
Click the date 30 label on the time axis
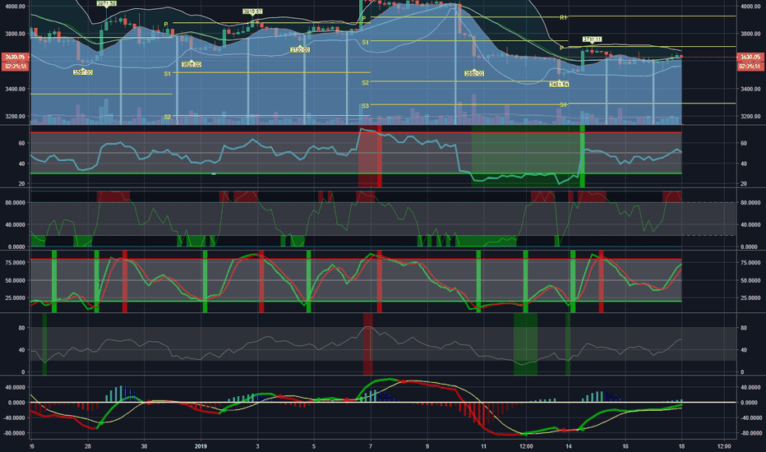click(144, 446)
